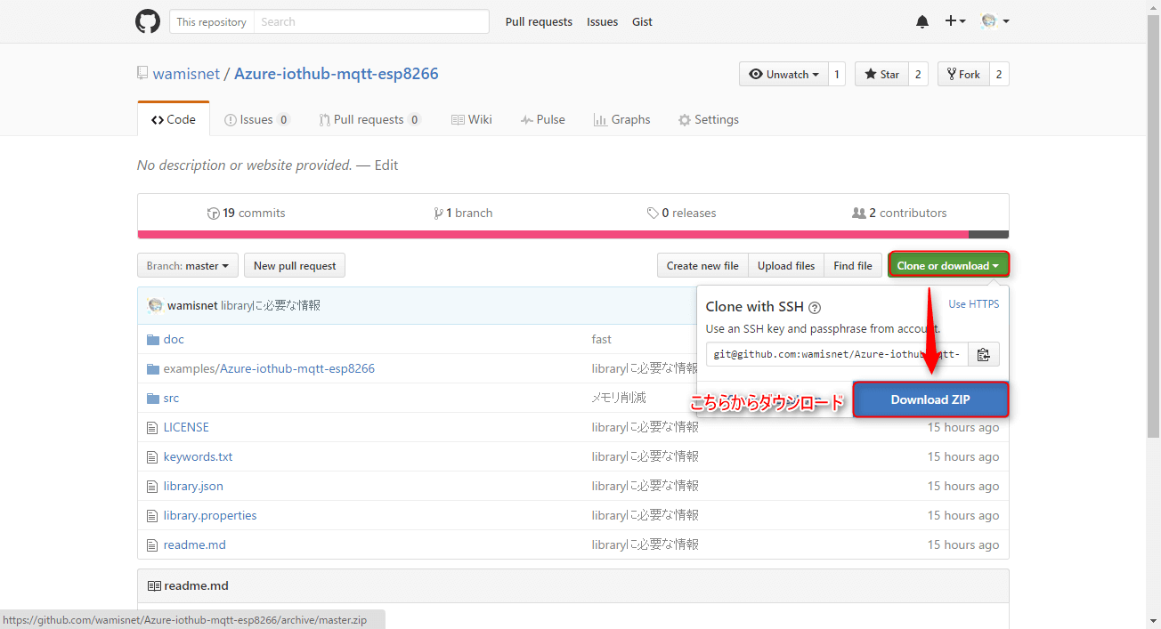Copy the SSH clone URL to clipboard

tap(983, 354)
